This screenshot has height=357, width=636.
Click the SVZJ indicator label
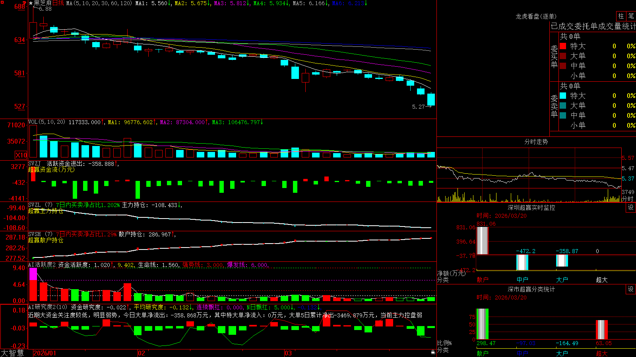[35, 163]
